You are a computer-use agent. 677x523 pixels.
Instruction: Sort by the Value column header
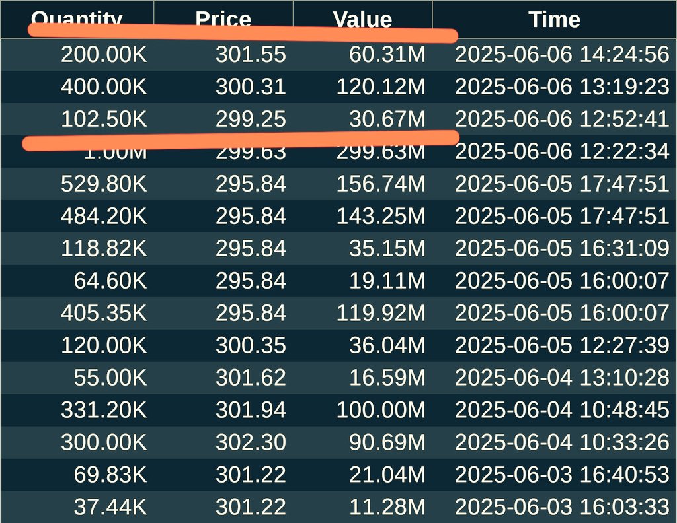click(363, 19)
